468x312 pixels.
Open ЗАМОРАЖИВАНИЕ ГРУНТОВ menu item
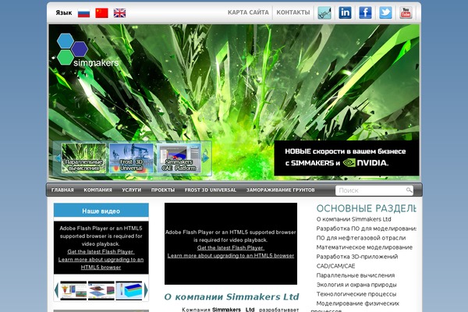(281, 190)
